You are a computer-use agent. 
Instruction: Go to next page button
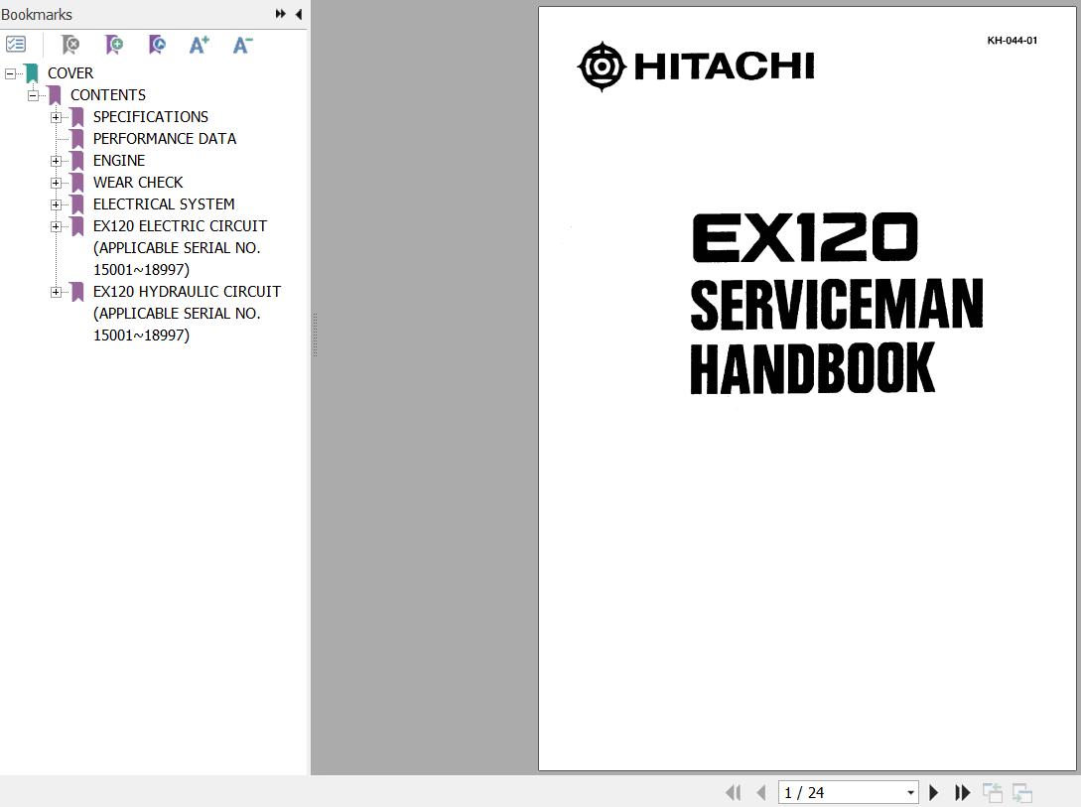(933, 792)
